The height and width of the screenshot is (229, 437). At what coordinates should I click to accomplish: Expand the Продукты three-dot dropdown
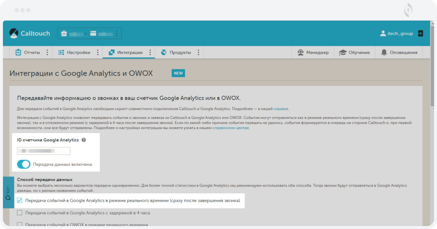pos(198,52)
